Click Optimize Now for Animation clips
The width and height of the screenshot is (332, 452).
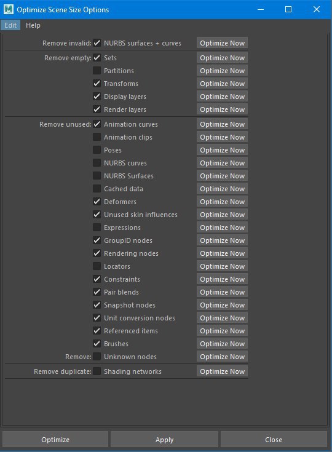tap(222, 137)
